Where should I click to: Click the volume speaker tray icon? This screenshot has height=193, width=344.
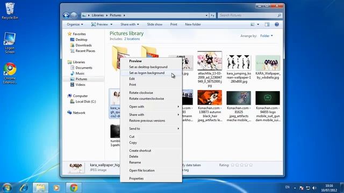(314, 188)
